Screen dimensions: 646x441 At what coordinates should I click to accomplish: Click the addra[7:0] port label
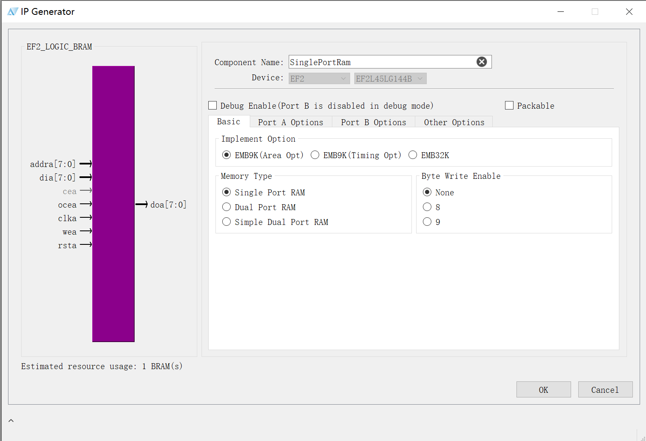[53, 164]
